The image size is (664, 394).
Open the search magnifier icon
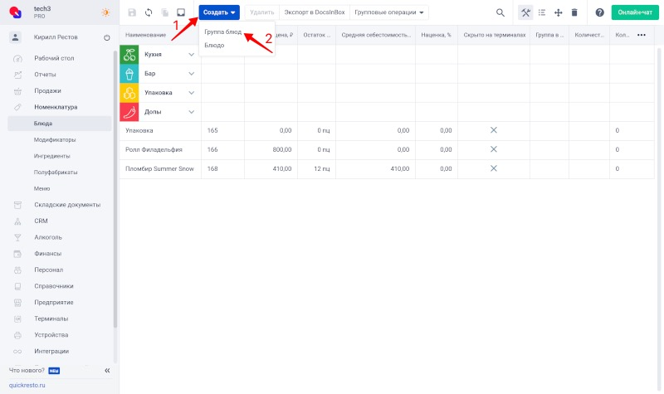[500, 12]
